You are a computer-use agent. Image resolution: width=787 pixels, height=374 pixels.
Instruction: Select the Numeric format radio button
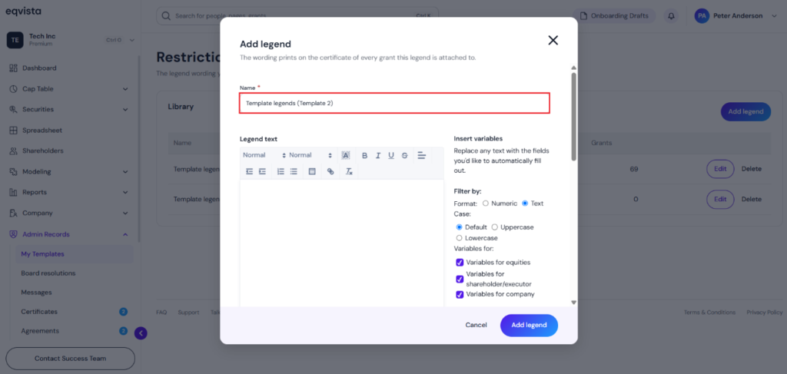486,204
